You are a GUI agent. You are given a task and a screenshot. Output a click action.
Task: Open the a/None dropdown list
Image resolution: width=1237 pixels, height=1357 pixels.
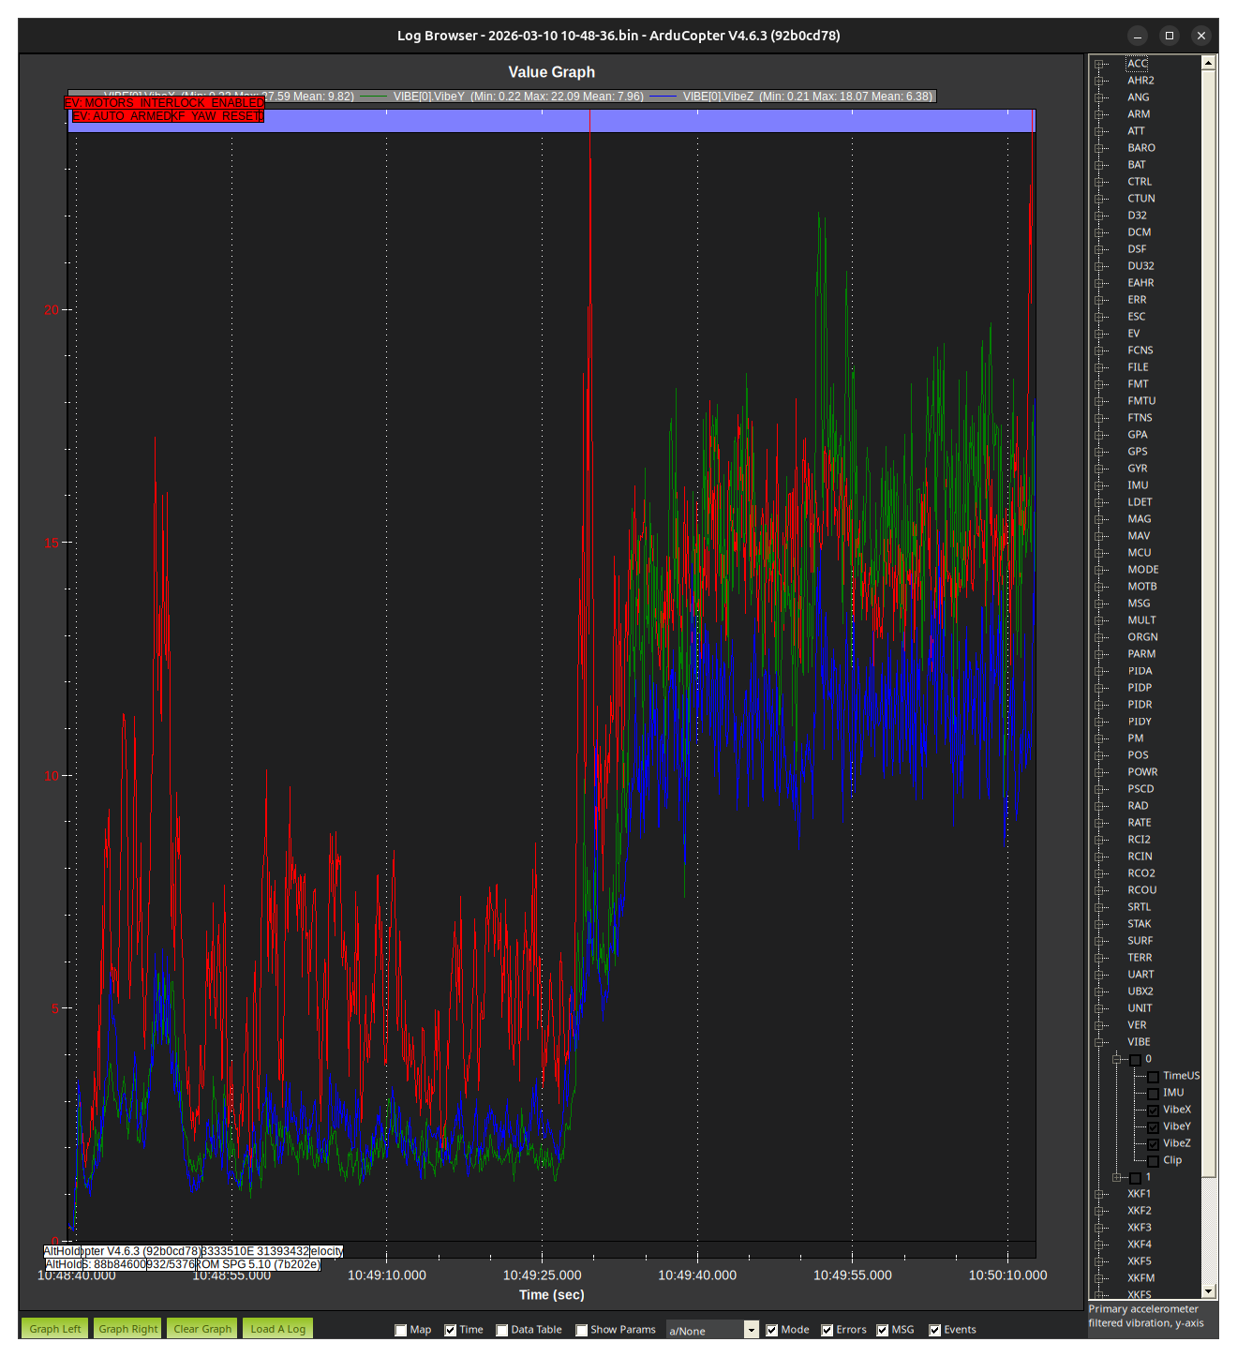click(x=751, y=1330)
